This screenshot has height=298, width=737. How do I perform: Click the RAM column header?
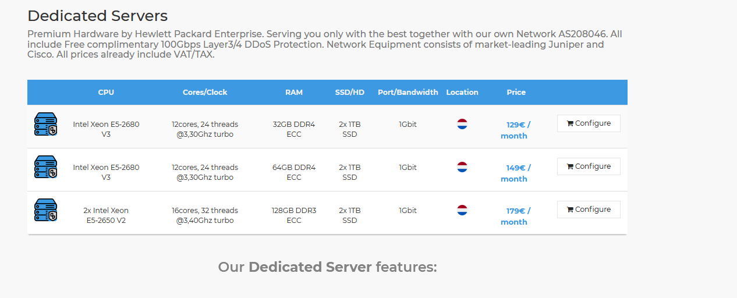tap(294, 92)
